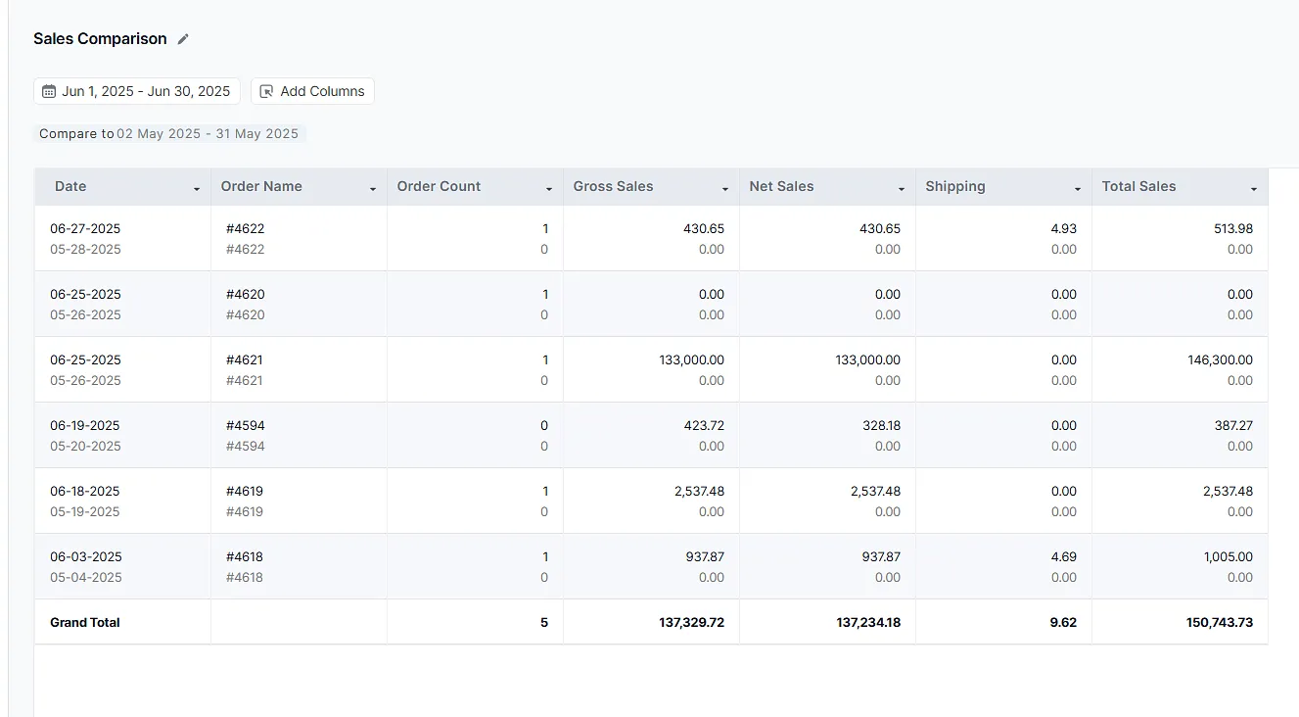
Task: Select order #4621 in black text
Action: click(244, 359)
